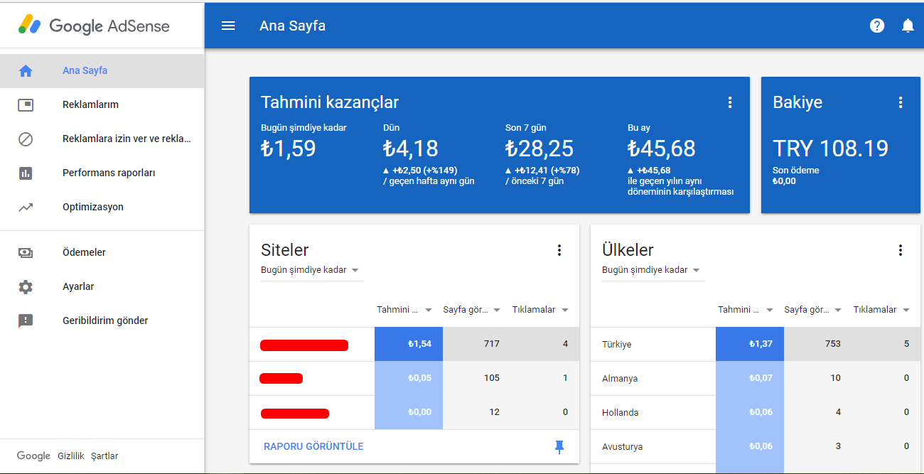
Task: Open Ülkeler Tahmini column dropdown
Action: coord(746,310)
